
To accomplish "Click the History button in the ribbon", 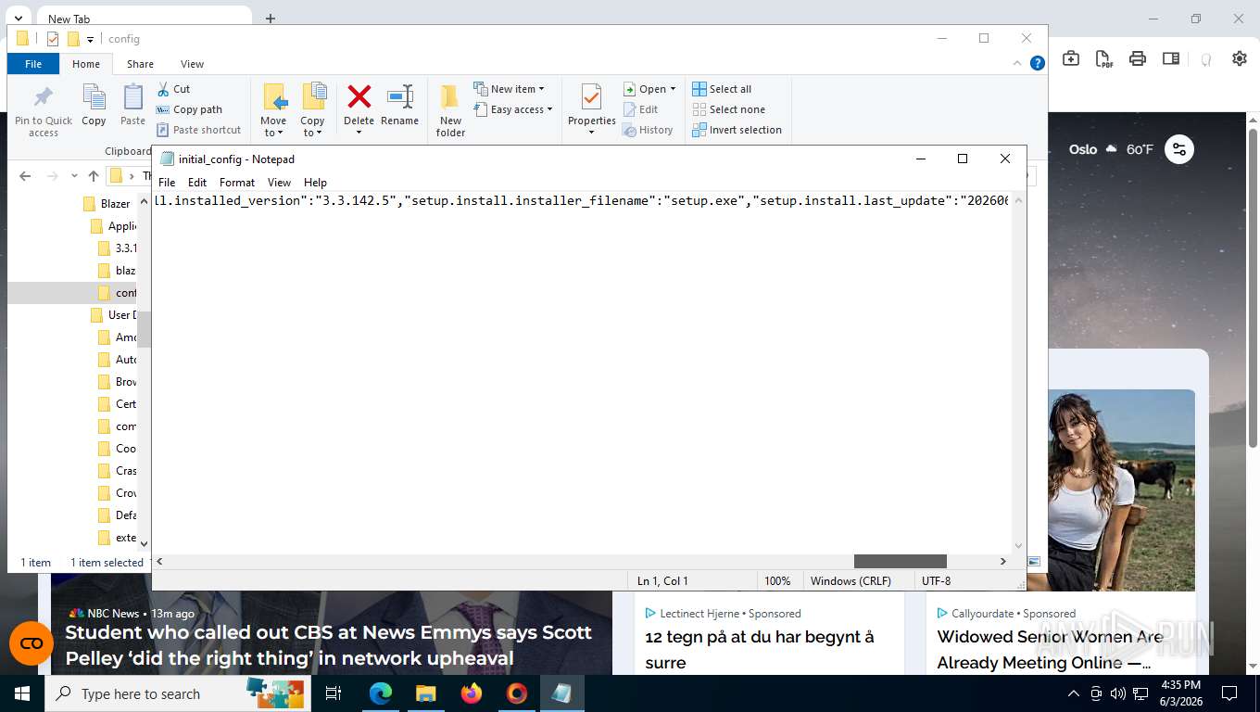I will tap(648, 130).
